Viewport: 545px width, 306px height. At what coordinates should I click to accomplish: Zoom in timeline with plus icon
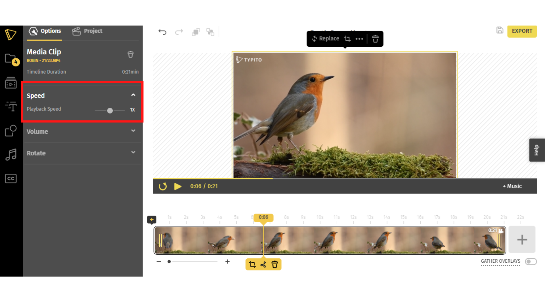coord(227,262)
